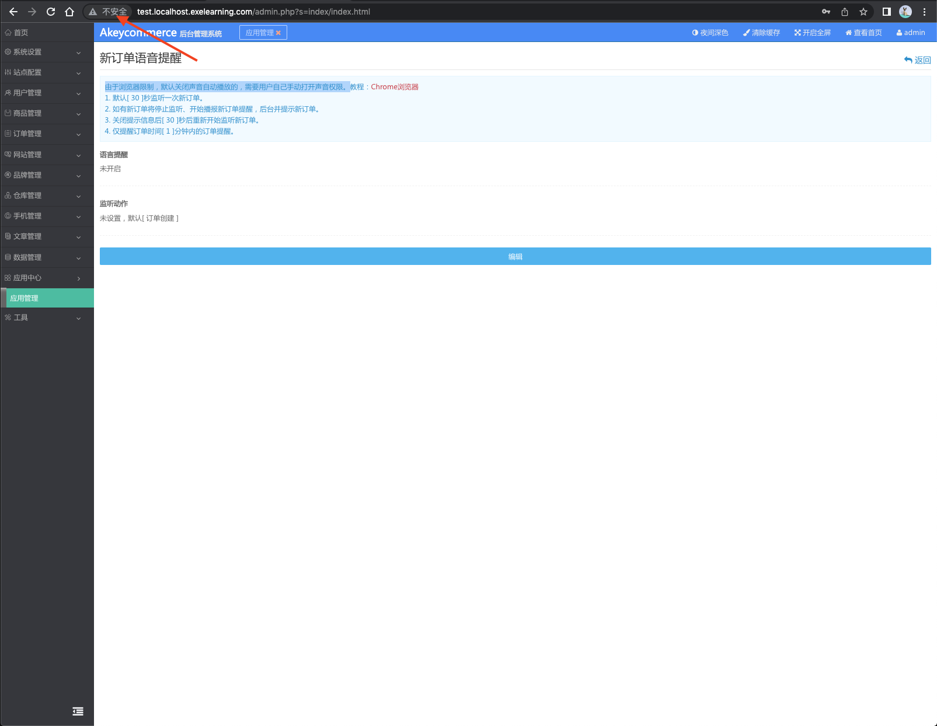Click the 仓库管理 sidebar icon
The height and width of the screenshot is (726, 937).
click(8, 196)
